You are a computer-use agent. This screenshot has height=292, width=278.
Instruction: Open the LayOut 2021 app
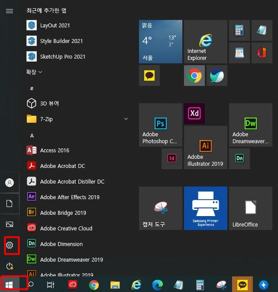77,25
